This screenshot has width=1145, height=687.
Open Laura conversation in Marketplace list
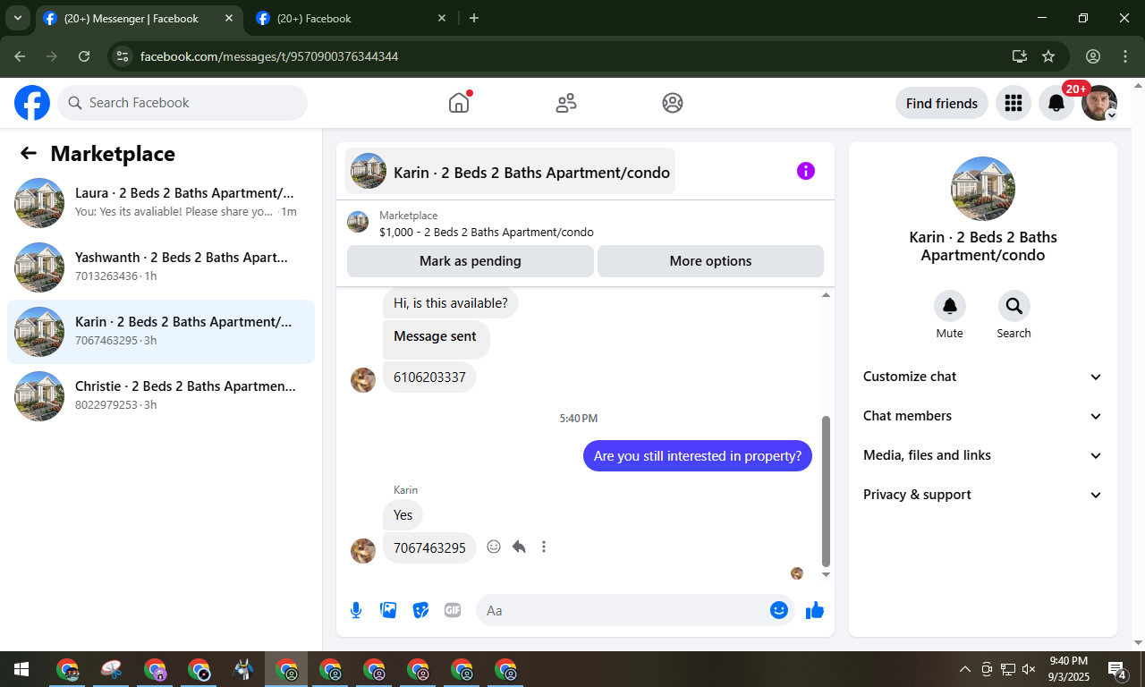pyautogui.click(x=161, y=203)
